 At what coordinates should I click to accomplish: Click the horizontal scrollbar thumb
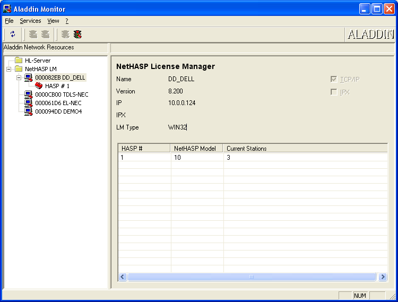[x=252, y=277]
